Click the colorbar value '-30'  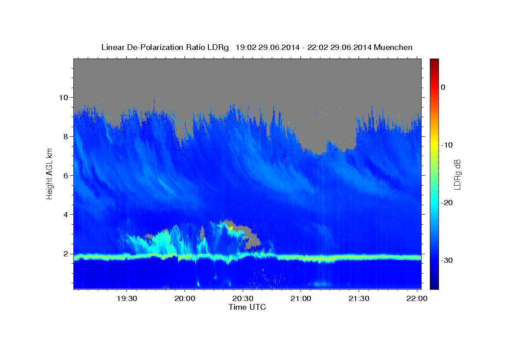tap(447, 260)
